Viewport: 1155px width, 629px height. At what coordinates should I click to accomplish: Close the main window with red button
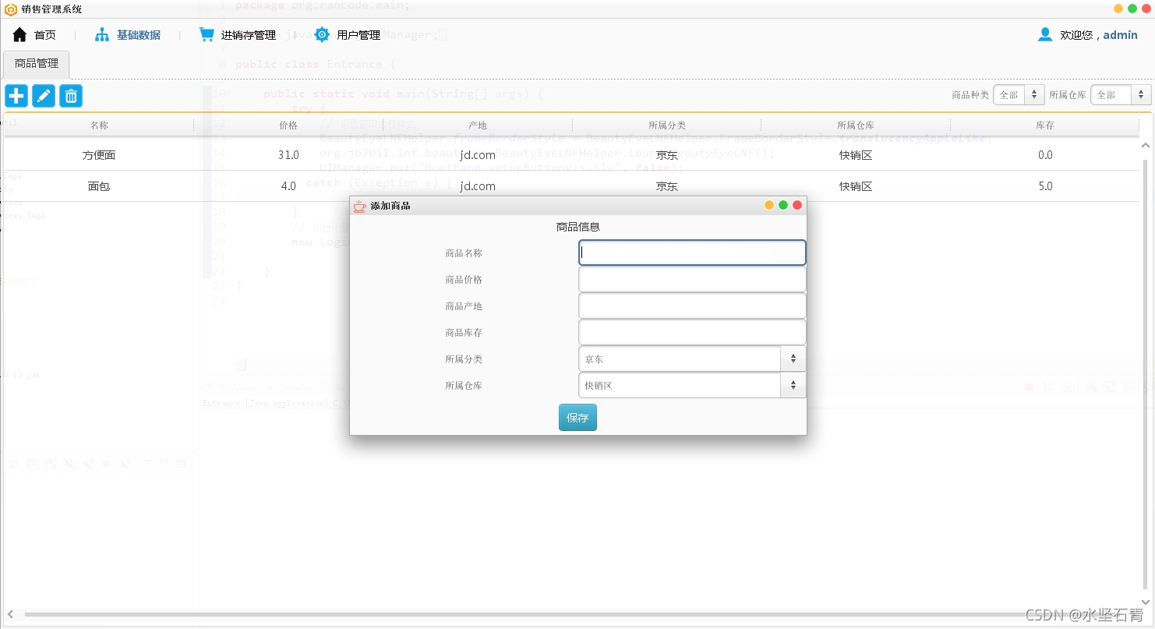point(1146,9)
